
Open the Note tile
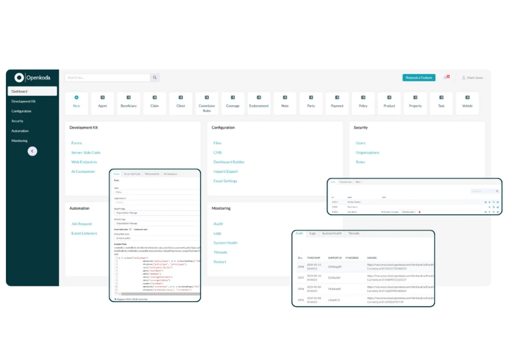point(285,103)
